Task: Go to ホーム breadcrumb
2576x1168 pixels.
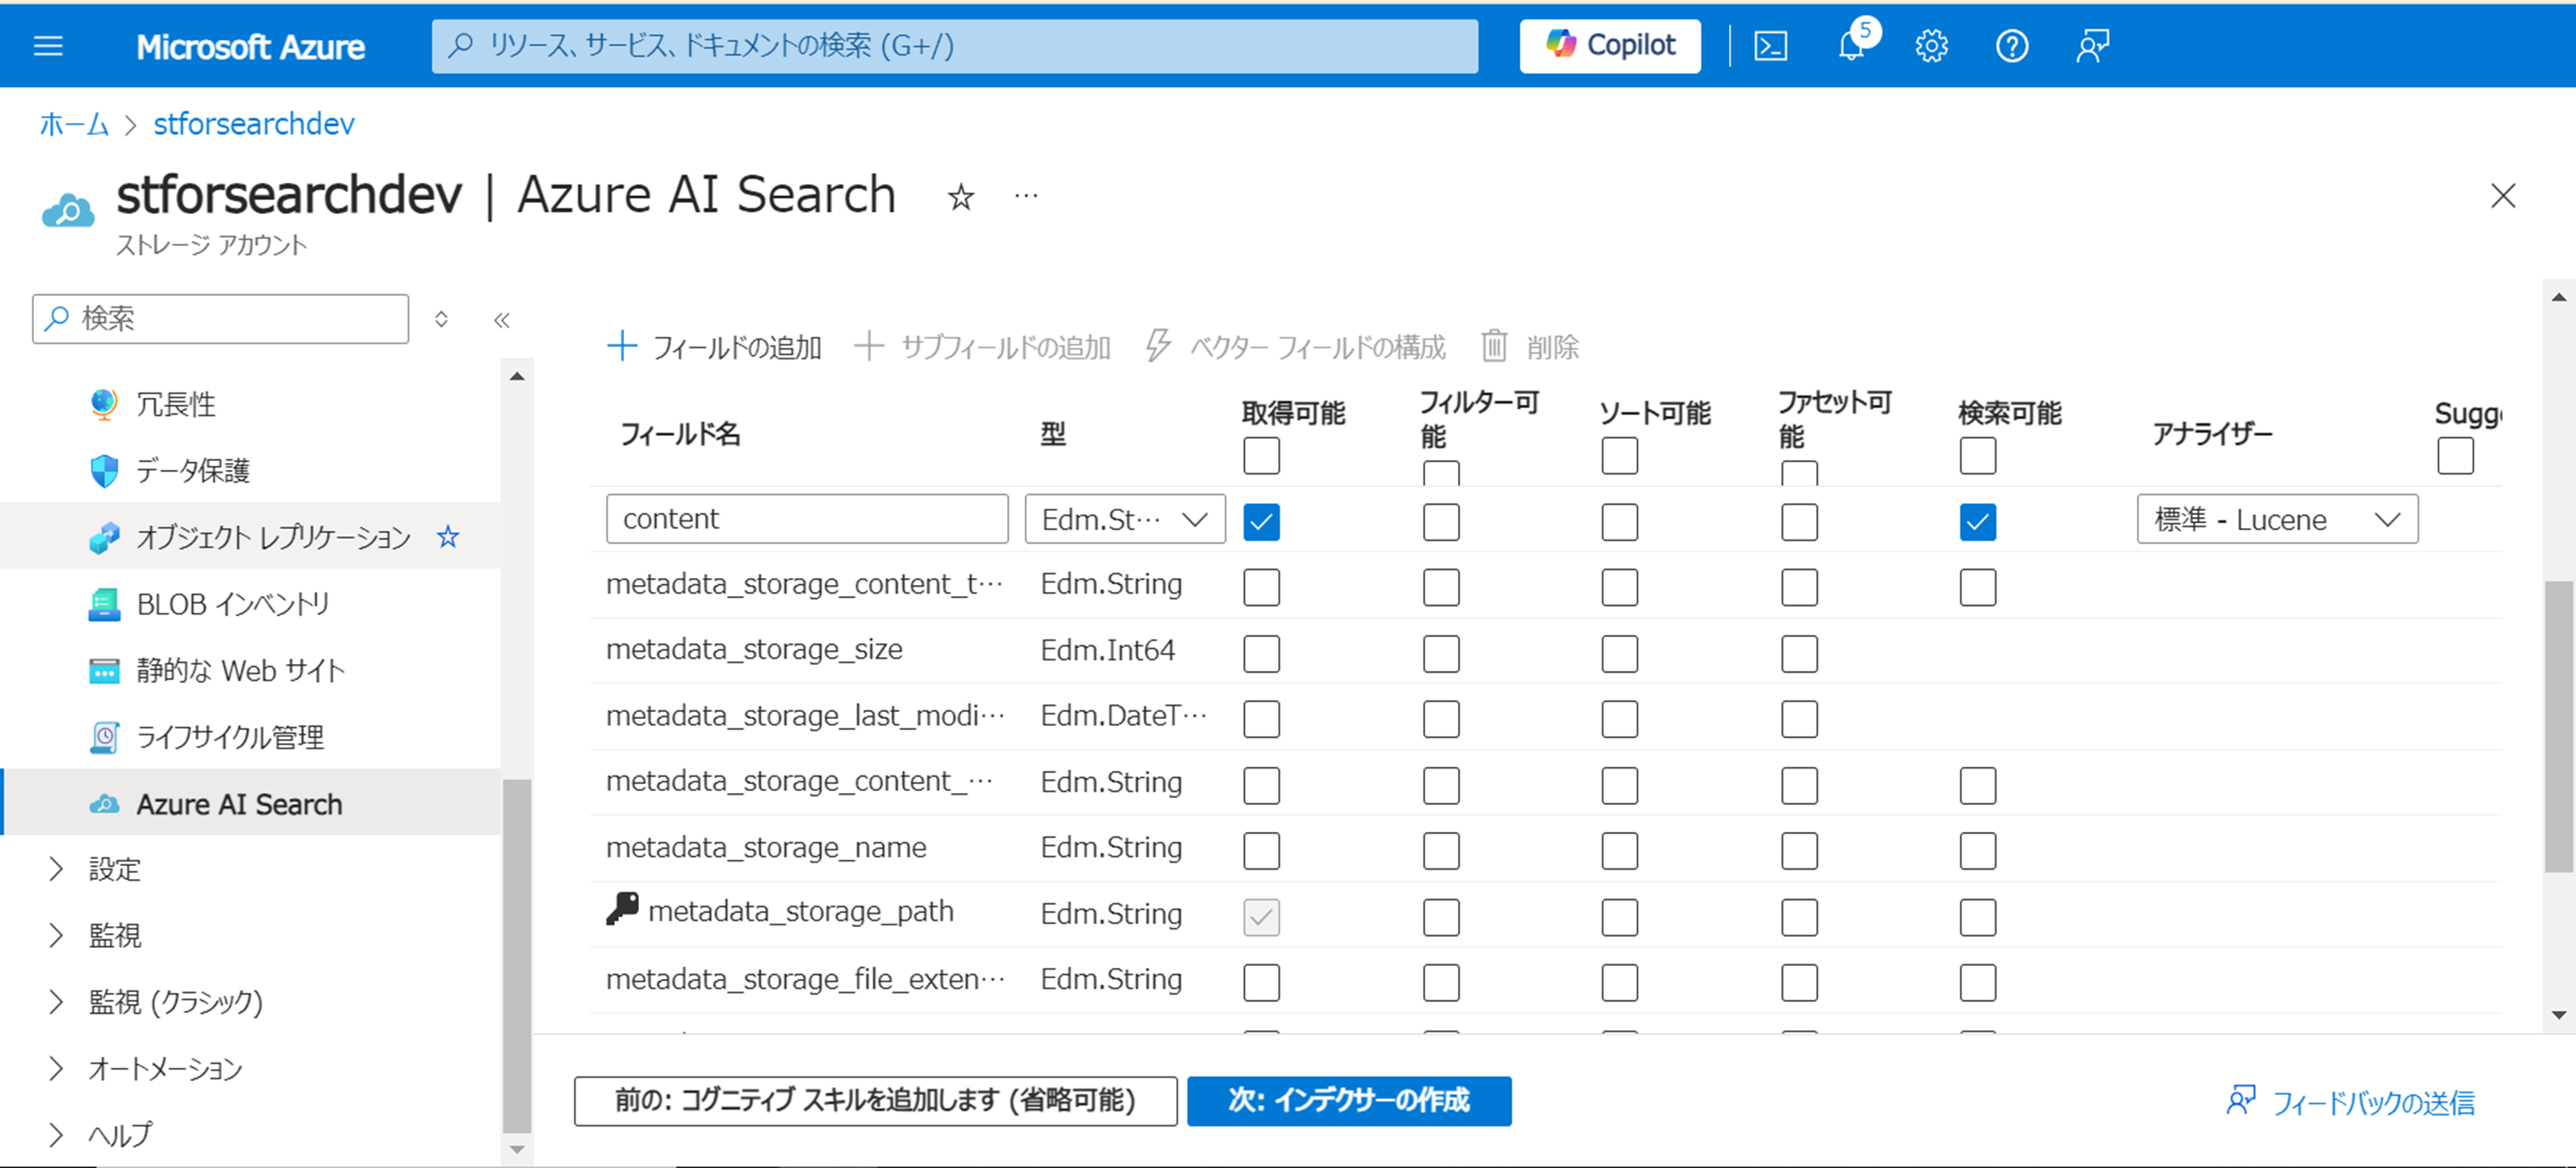Action: coord(73,124)
